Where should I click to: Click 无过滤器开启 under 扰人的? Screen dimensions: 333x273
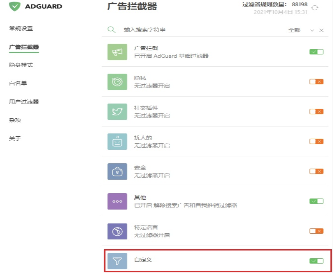click(152, 145)
